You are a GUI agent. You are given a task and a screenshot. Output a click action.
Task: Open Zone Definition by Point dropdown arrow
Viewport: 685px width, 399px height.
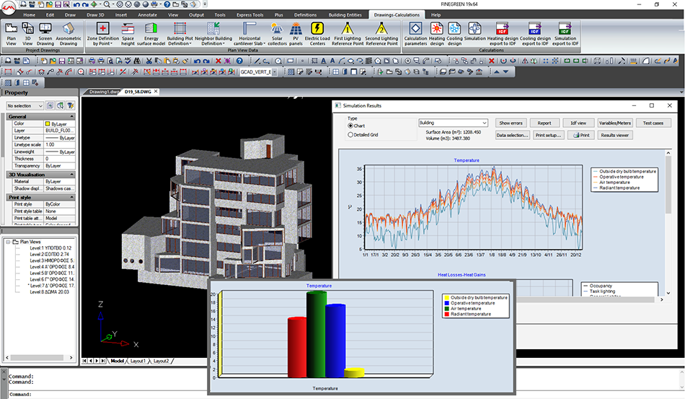point(111,44)
